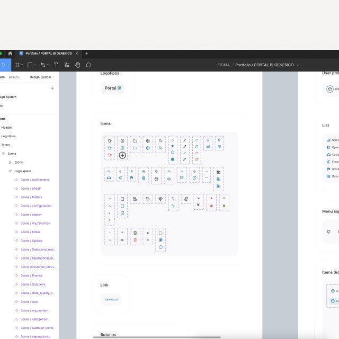Select the Rectangle shape tool
The image size is (339, 339).
pyautogui.click(x=30, y=65)
